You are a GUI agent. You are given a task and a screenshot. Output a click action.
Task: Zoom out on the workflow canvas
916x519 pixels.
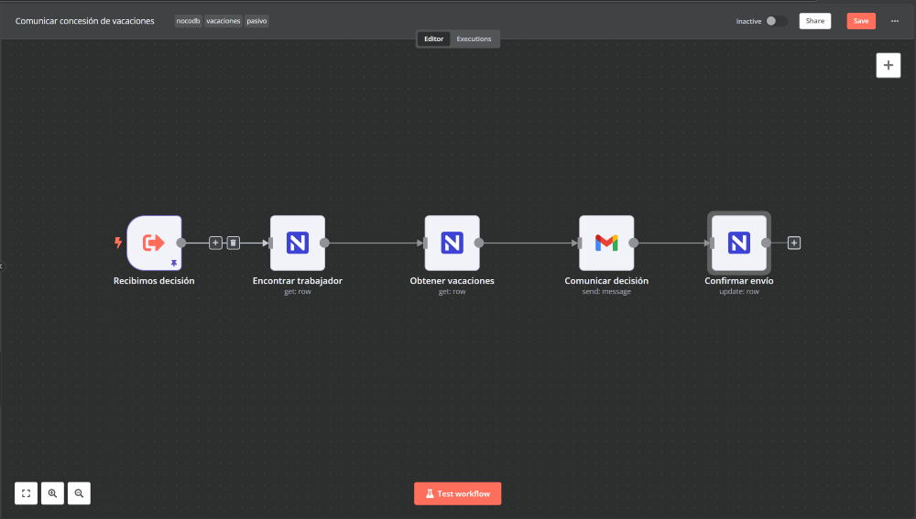pos(79,493)
